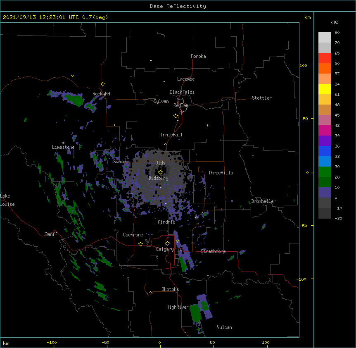356x348 pixels.
Task: Click the mauve 45 dBZ legend swatch
Action: [325, 120]
